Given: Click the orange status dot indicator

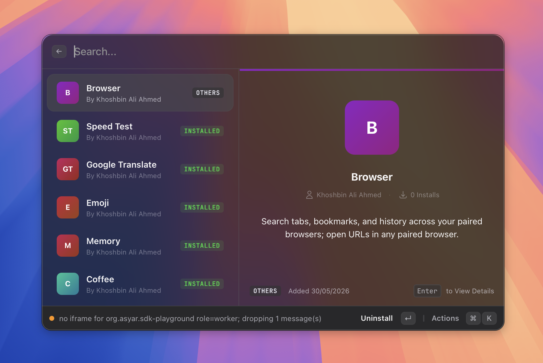Looking at the screenshot, I should [x=52, y=318].
